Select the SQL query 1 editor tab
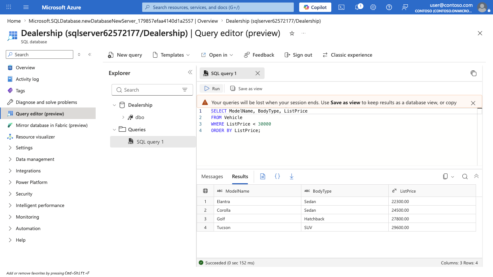 (224, 73)
